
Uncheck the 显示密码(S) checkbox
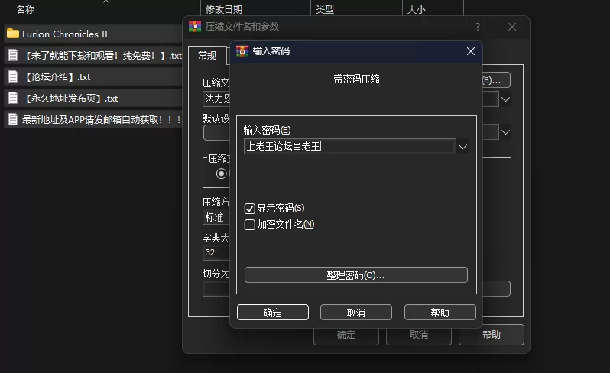click(x=250, y=209)
